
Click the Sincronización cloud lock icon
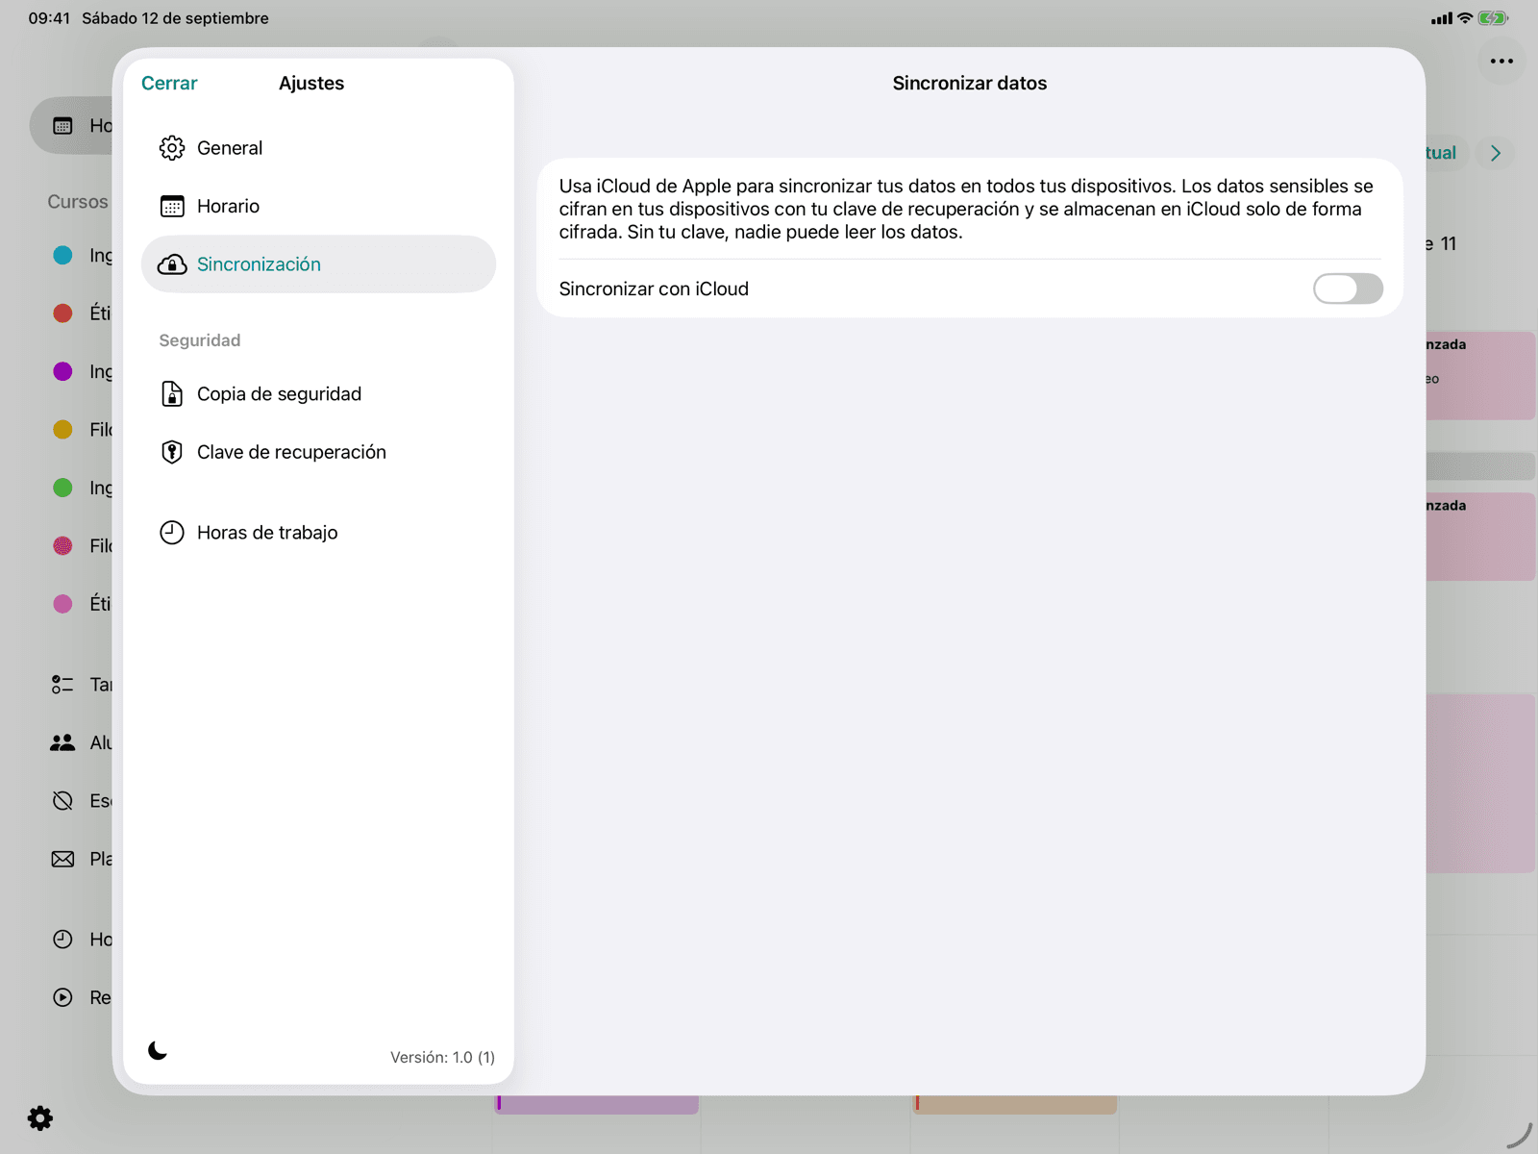[172, 264]
